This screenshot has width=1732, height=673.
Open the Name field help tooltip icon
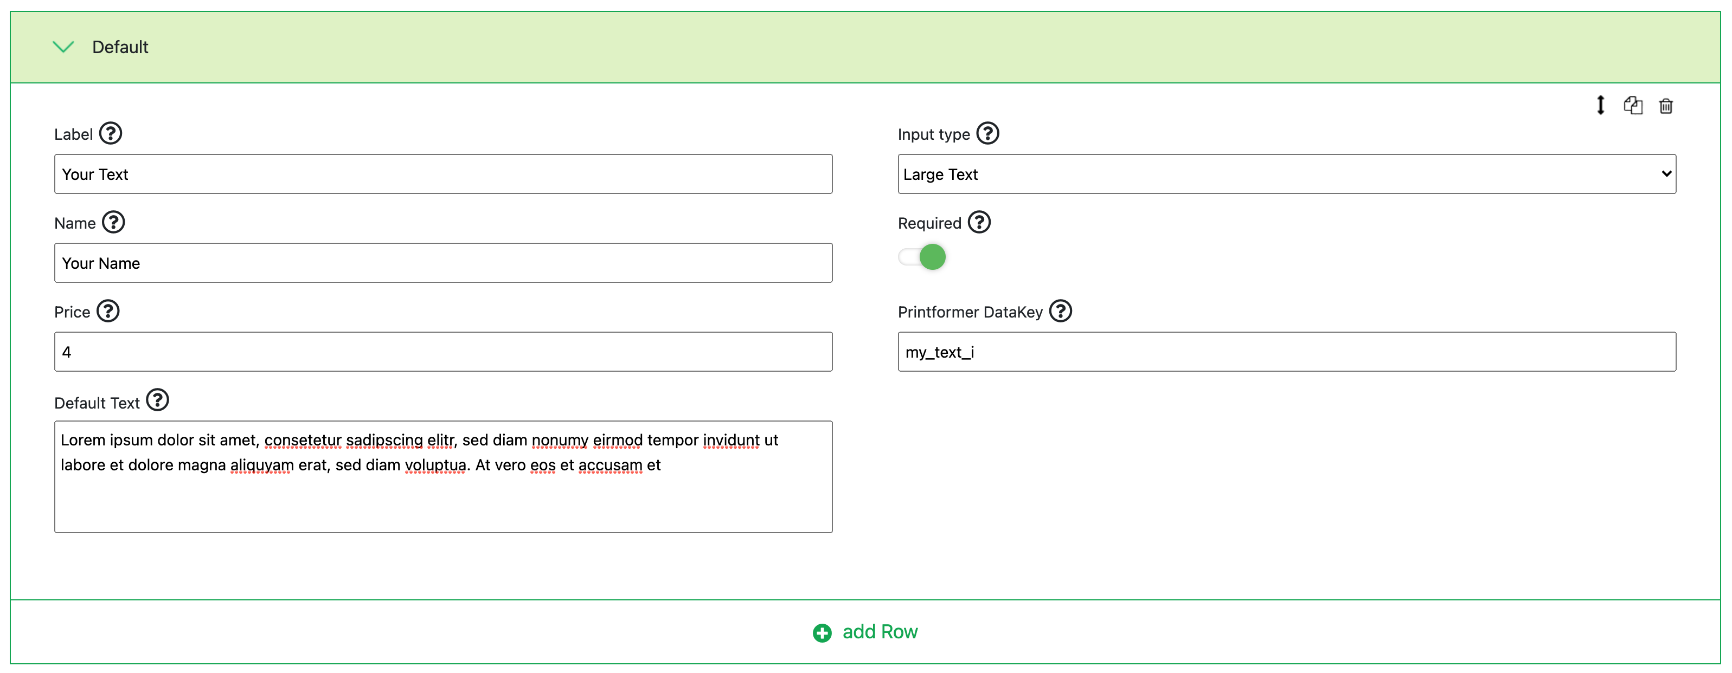[x=113, y=222]
